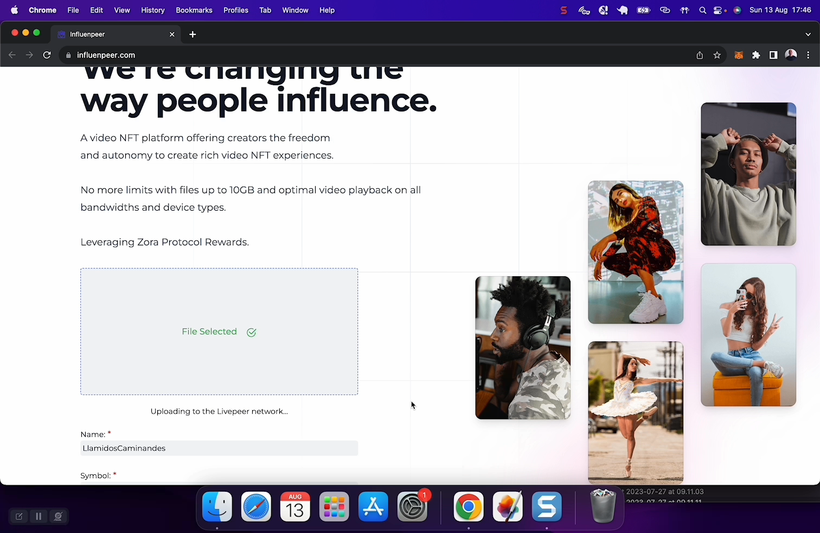Click the ballerina photo
The height and width of the screenshot is (533, 820).
636,413
